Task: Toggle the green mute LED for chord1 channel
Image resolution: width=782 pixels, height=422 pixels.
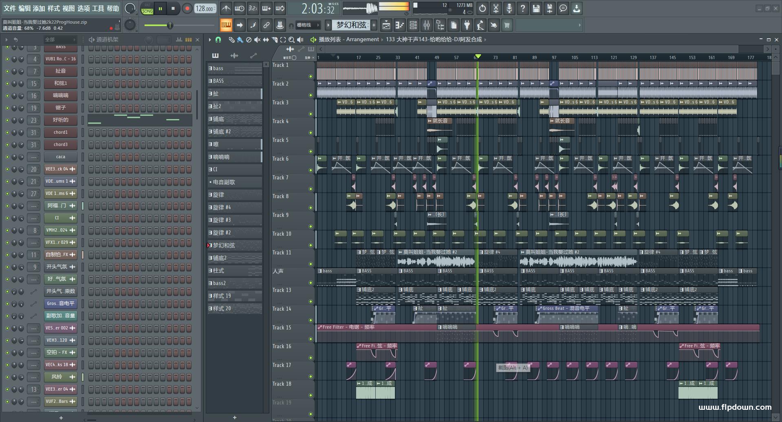Action: click(x=7, y=133)
